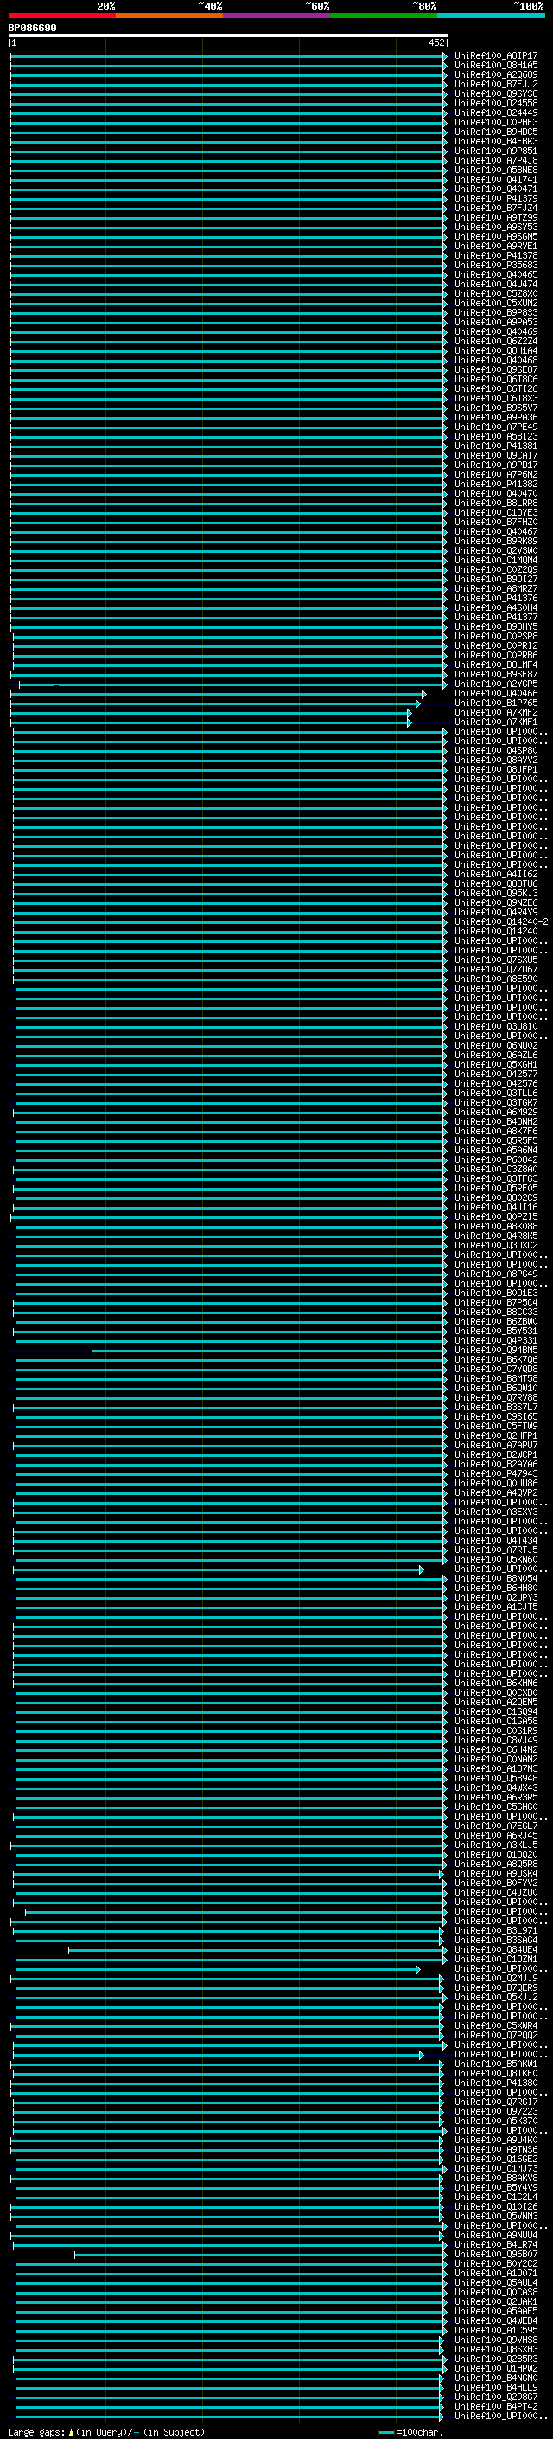This screenshot has width=553, height=2439.
Task: Select the UniRef100_A2YGP5 label
Action: coord(495,684)
